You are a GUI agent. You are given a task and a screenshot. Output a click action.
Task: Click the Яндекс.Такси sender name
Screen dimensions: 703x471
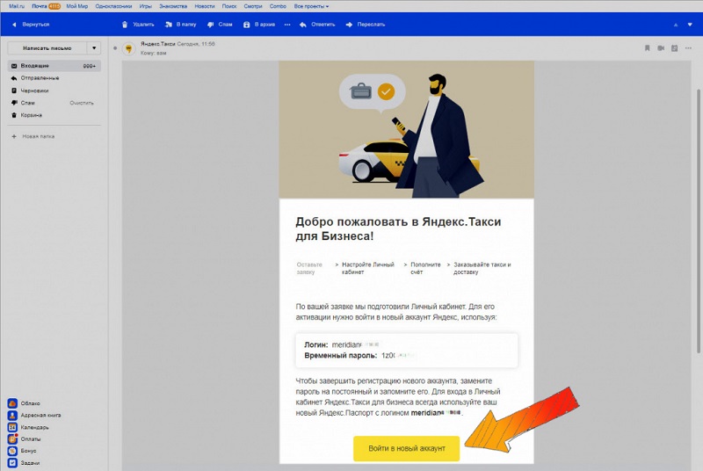158,44
